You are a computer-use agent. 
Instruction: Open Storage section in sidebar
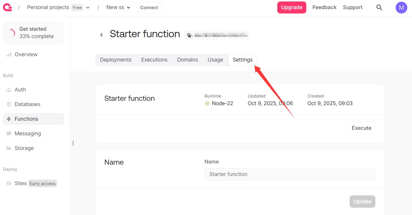click(x=24, y=148)
